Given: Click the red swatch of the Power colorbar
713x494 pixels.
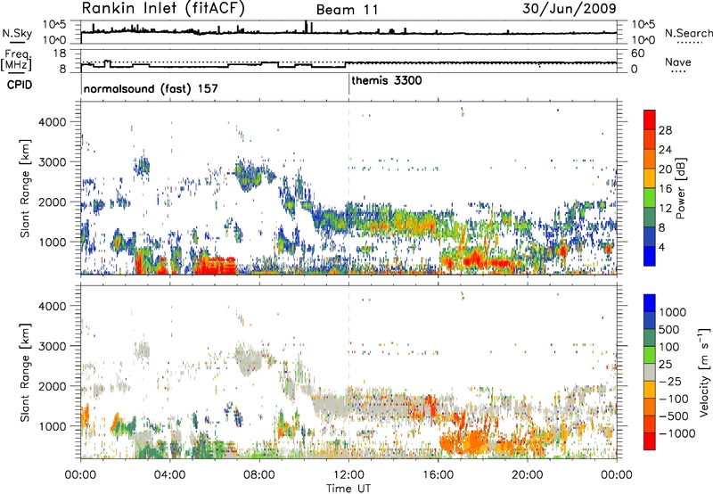Looking at the screenshot, I should pyautogui.click(x=650, y=119).
